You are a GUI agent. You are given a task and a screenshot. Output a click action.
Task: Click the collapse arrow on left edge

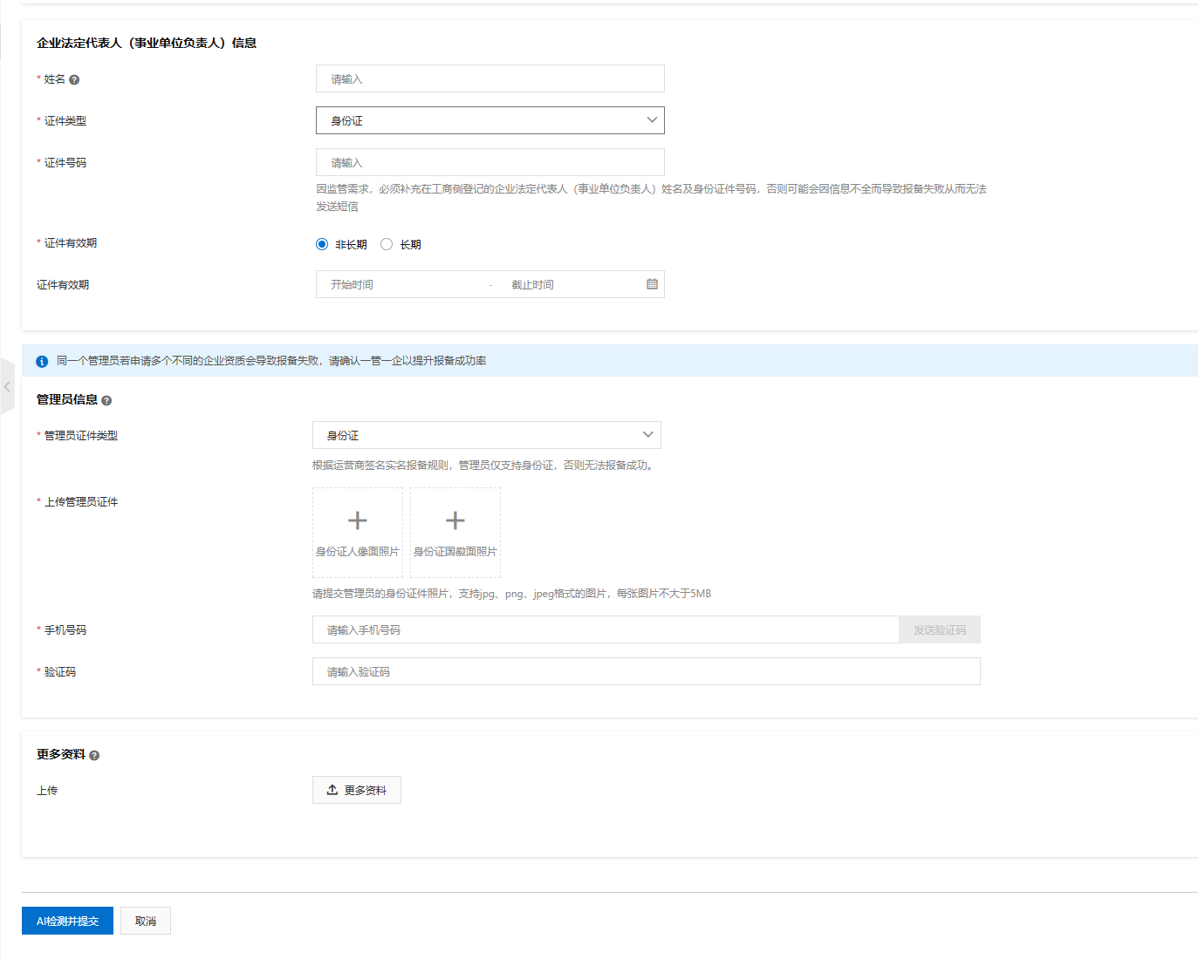point(7,385)
